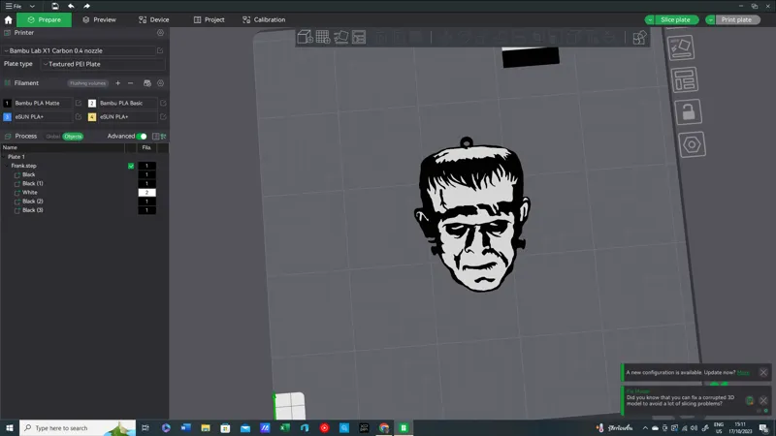776x436 pixels.
Task: Click filament 1 black color swatch
Action: click(x=7, y=103)
